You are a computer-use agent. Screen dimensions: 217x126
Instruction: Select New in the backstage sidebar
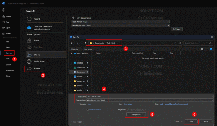click(6, 22)
